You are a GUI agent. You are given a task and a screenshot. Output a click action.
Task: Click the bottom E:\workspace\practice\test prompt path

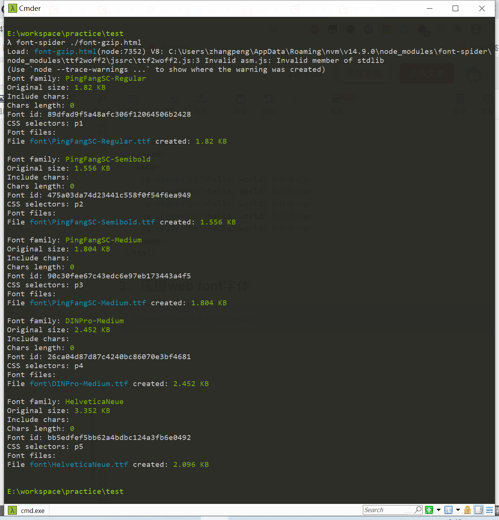click(x=65, y=491)
